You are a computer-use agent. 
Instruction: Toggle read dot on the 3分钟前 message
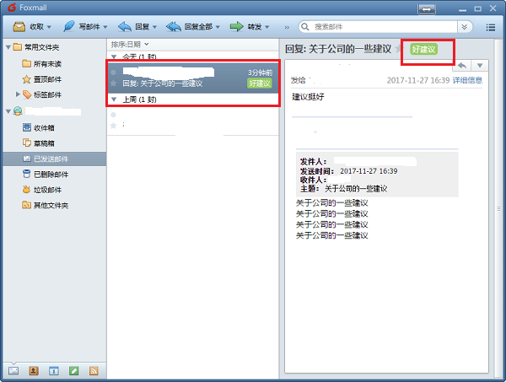tap(113, 73)
